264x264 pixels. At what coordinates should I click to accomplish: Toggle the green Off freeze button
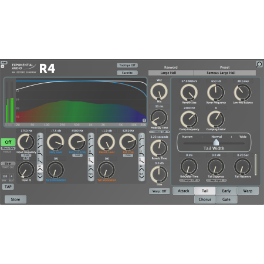8,142
